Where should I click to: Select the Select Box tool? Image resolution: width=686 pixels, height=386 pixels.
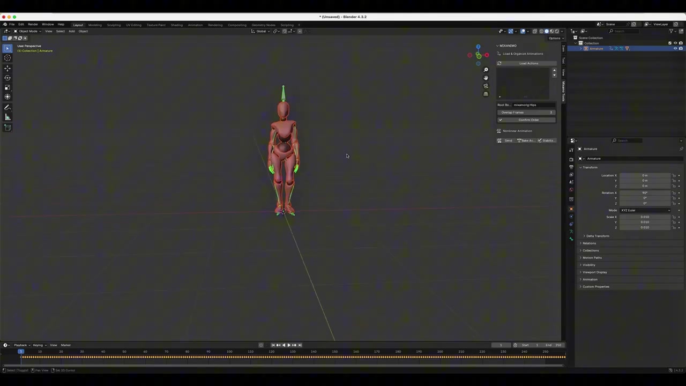coord(8,48)
